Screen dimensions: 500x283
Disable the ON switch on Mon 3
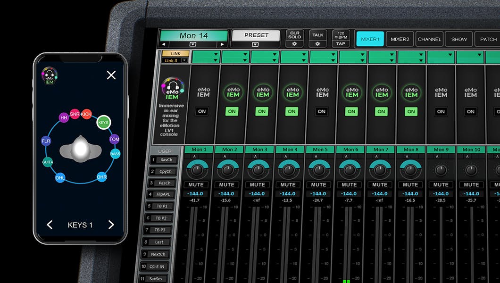262,112
